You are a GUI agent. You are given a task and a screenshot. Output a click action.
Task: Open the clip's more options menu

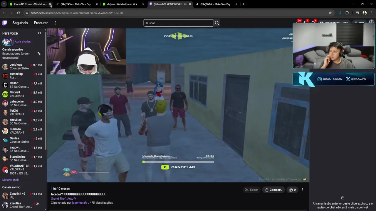(x=302, y=190)
